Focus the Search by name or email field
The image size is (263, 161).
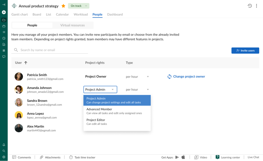50,50
